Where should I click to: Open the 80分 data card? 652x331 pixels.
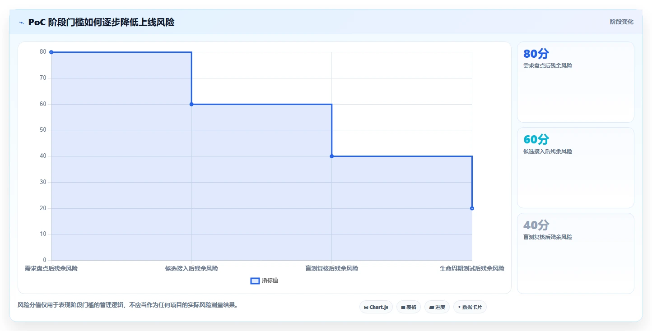pos(575,82)
